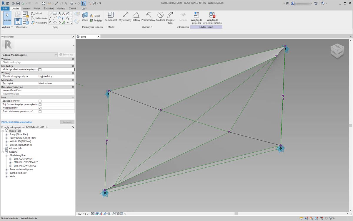Image resolution: width=353 pixels, height=221 pixels.
Task: Expand the Rzuty (Floor Plan) tree node
Action: (6, 134)
